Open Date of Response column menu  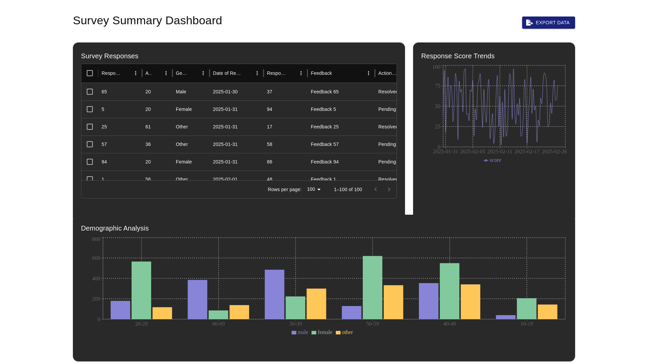tap(257, 73)
